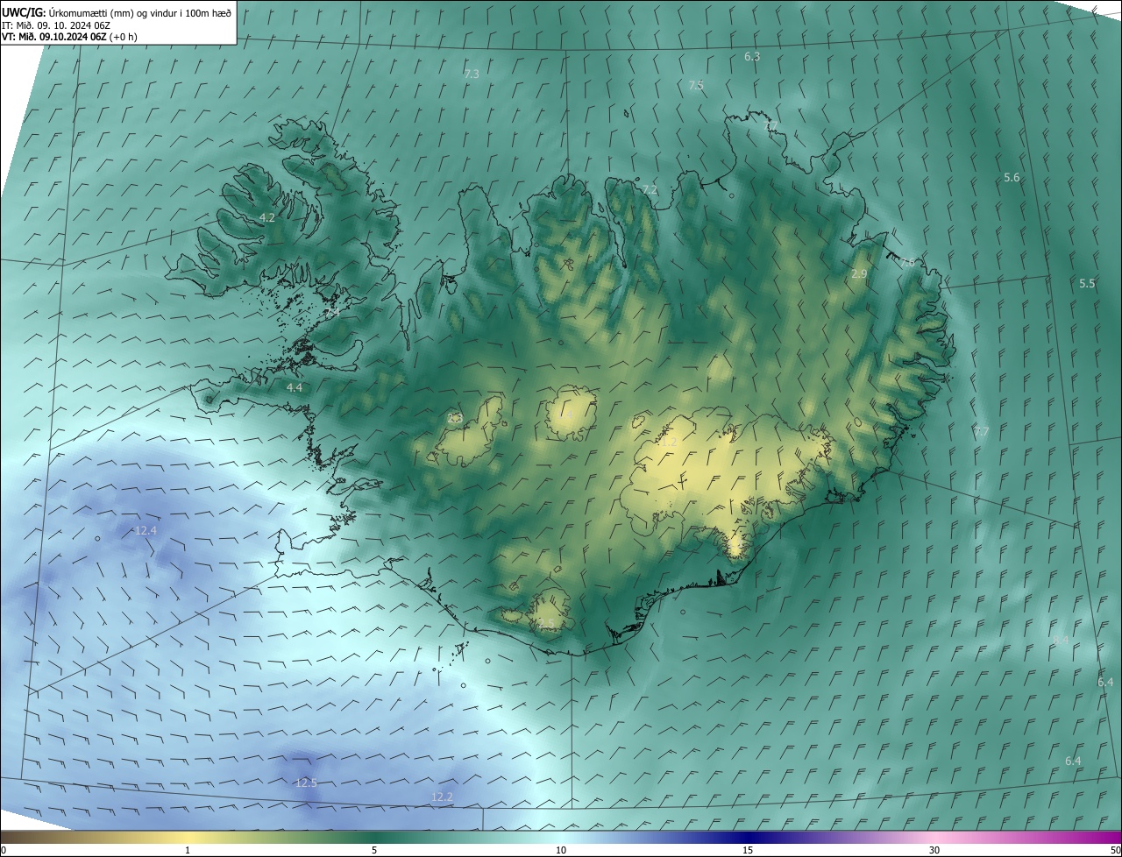Click the 0 tick on the color scale
This screenshot has height=857, width=1122.
pos(4,850)
